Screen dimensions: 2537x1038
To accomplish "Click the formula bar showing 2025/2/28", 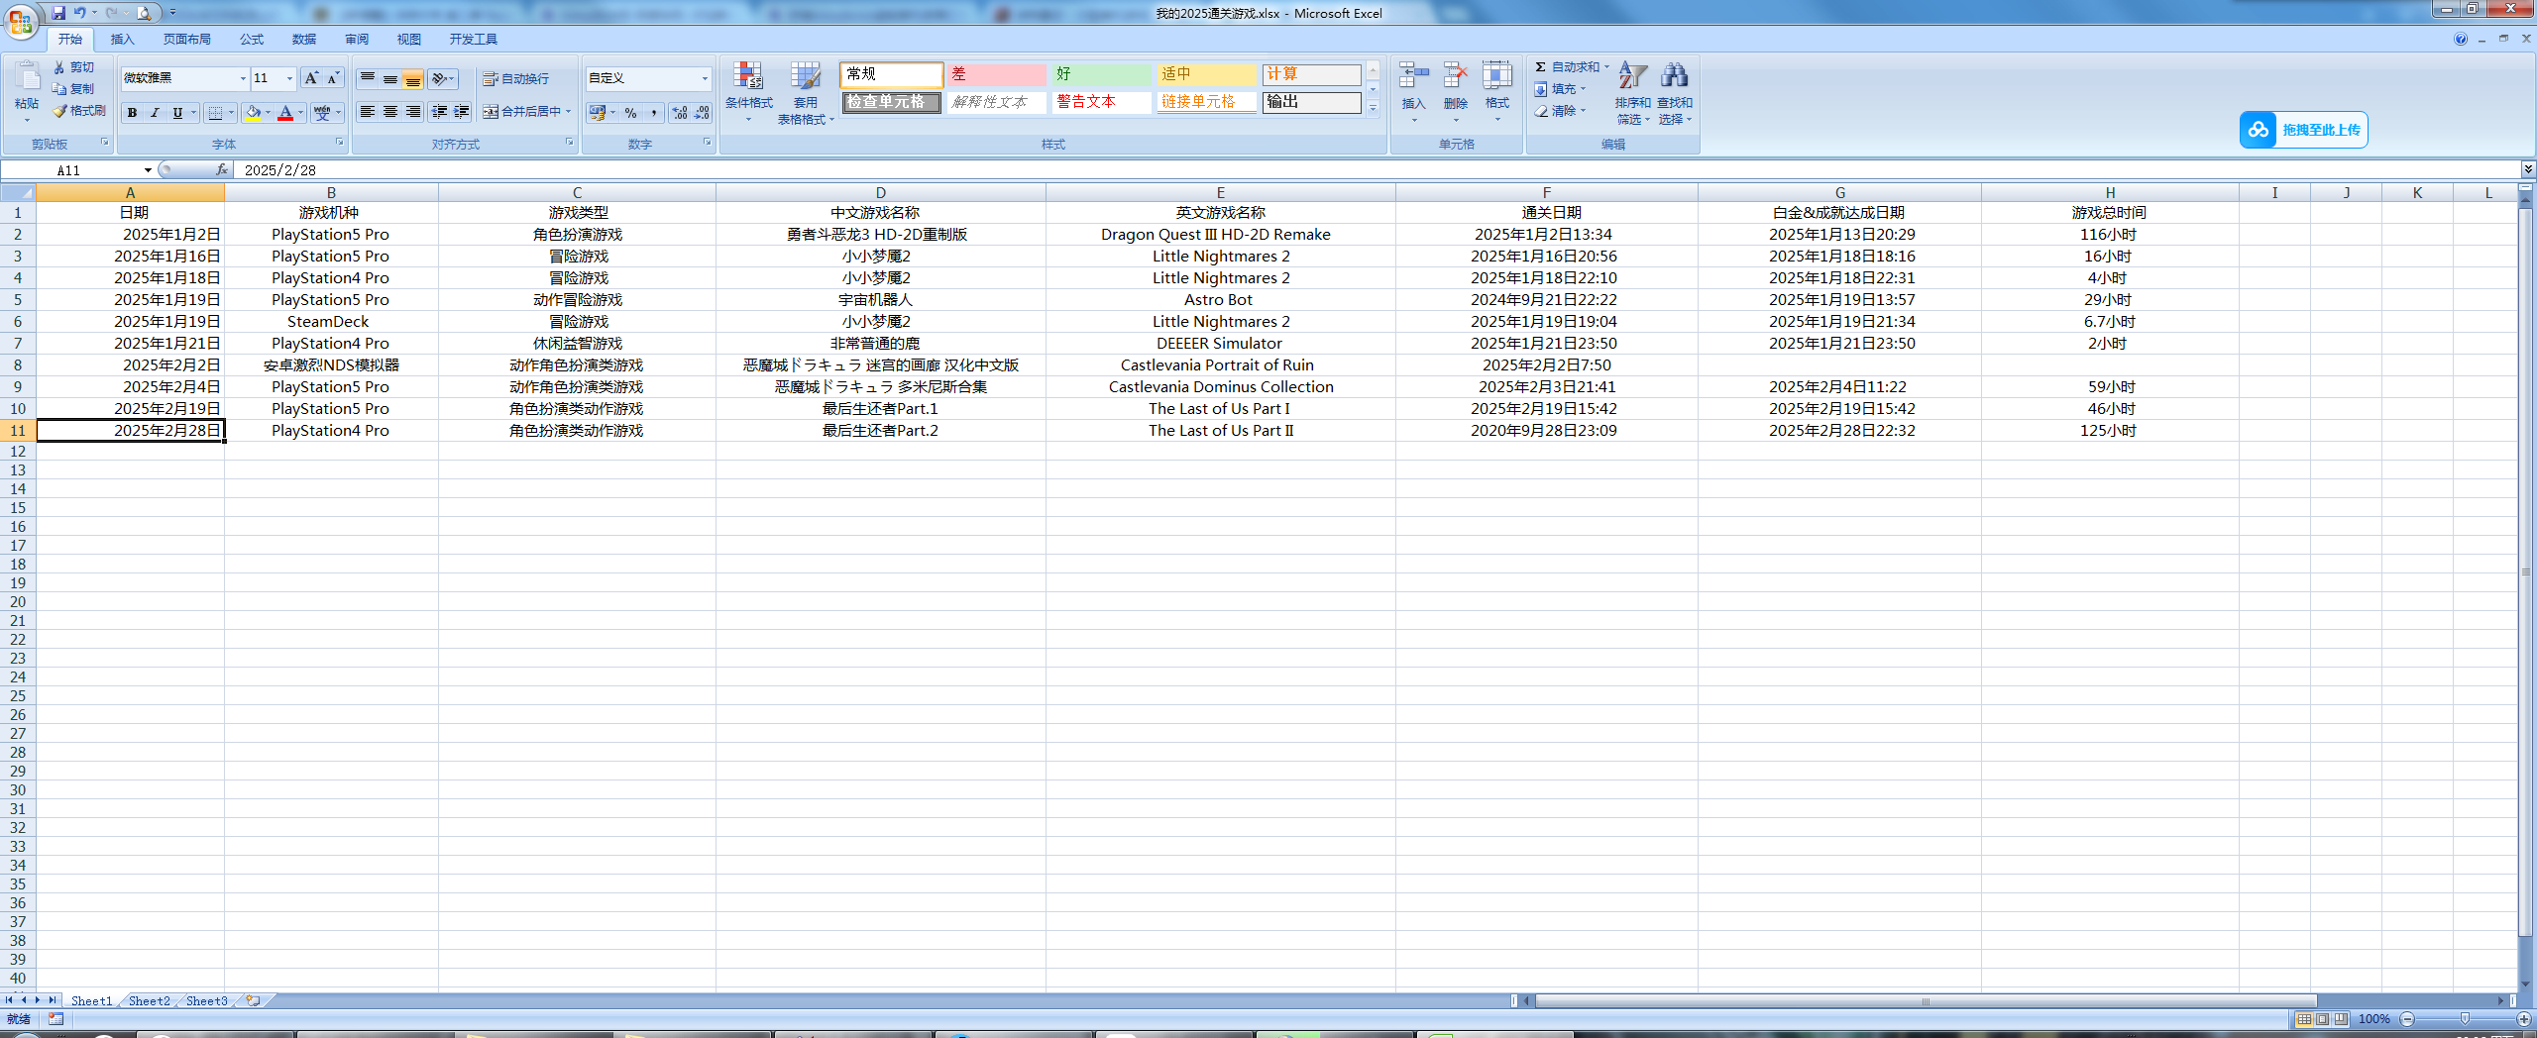I will pyautogui.click(x=1378, y=170).
